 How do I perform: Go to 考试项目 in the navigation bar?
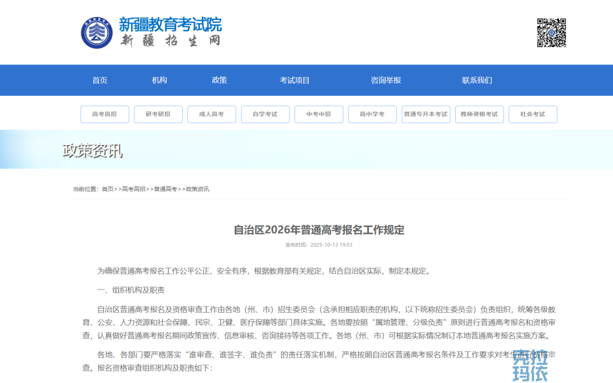point(295,80)
